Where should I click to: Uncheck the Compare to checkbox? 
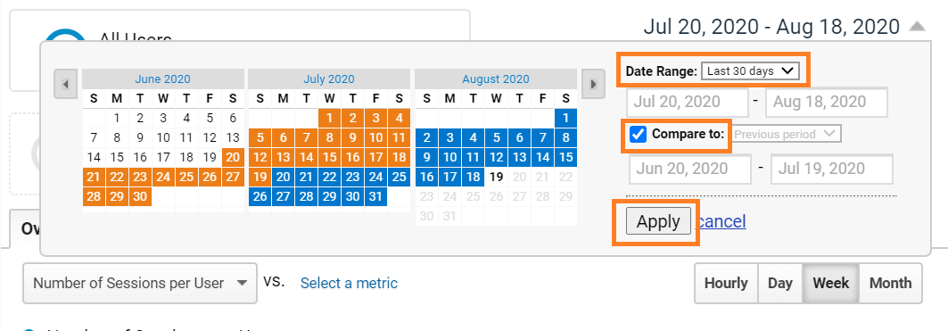(x=638, y=135)
